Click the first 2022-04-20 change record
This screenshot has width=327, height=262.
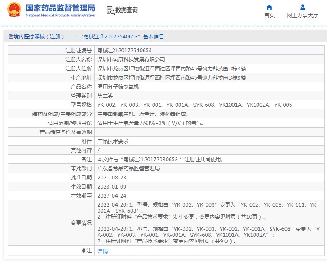point(208,211)
